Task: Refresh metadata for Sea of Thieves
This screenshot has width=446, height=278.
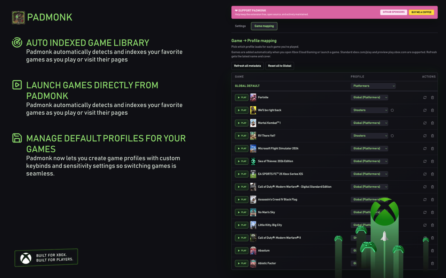Action: tap(425, 161)
